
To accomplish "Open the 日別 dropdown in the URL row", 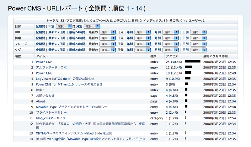I will [198, 32].
